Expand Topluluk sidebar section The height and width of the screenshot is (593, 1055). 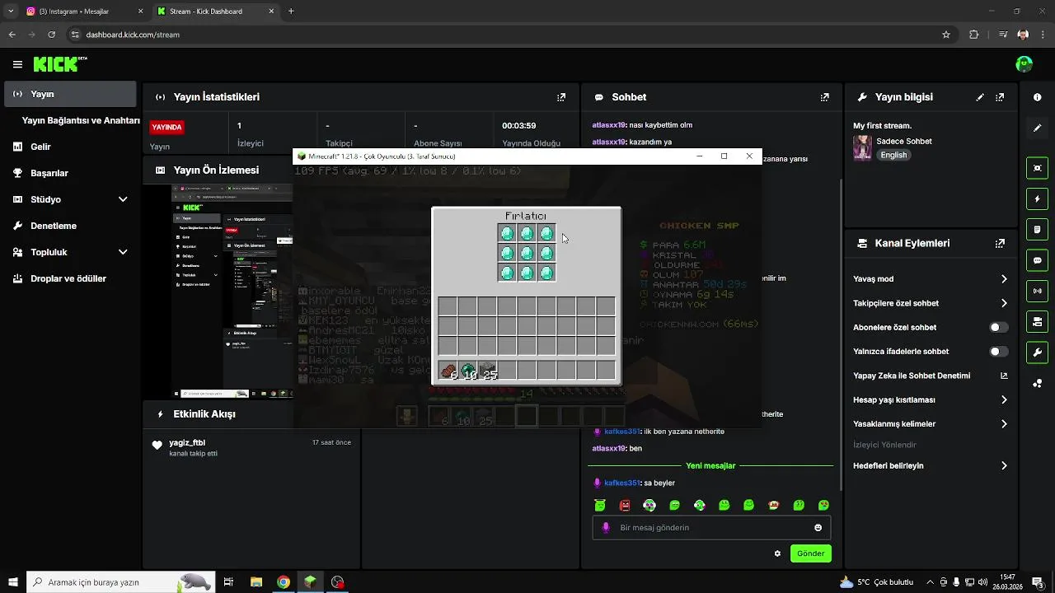[69, 252]
